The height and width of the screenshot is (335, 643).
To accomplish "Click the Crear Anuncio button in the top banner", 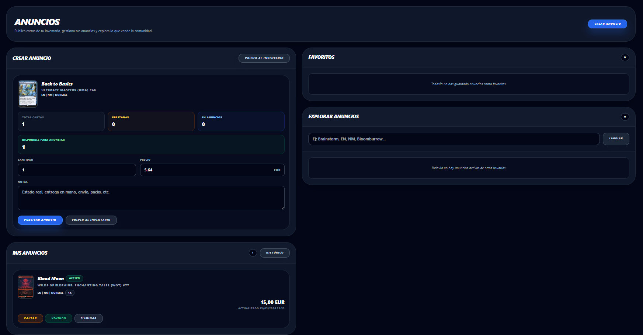I will (607, 24).
